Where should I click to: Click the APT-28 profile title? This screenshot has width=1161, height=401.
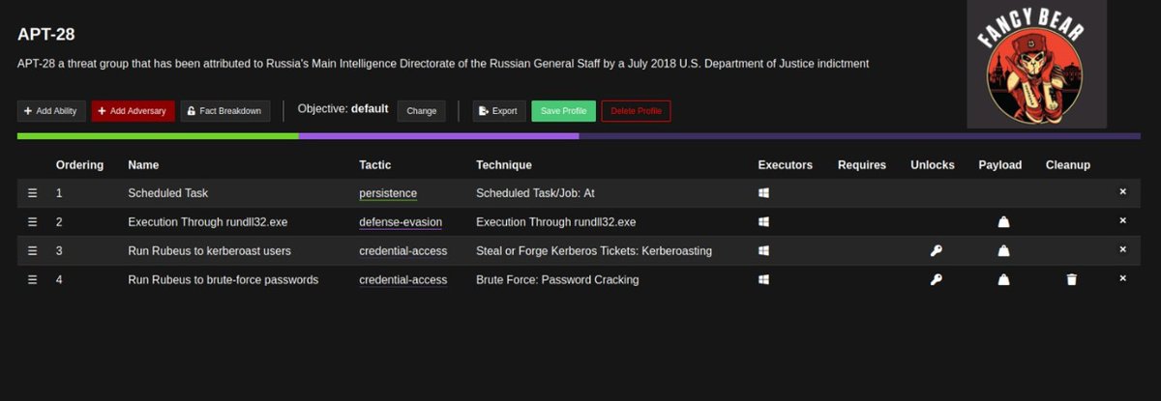click(x=46, y=35)
